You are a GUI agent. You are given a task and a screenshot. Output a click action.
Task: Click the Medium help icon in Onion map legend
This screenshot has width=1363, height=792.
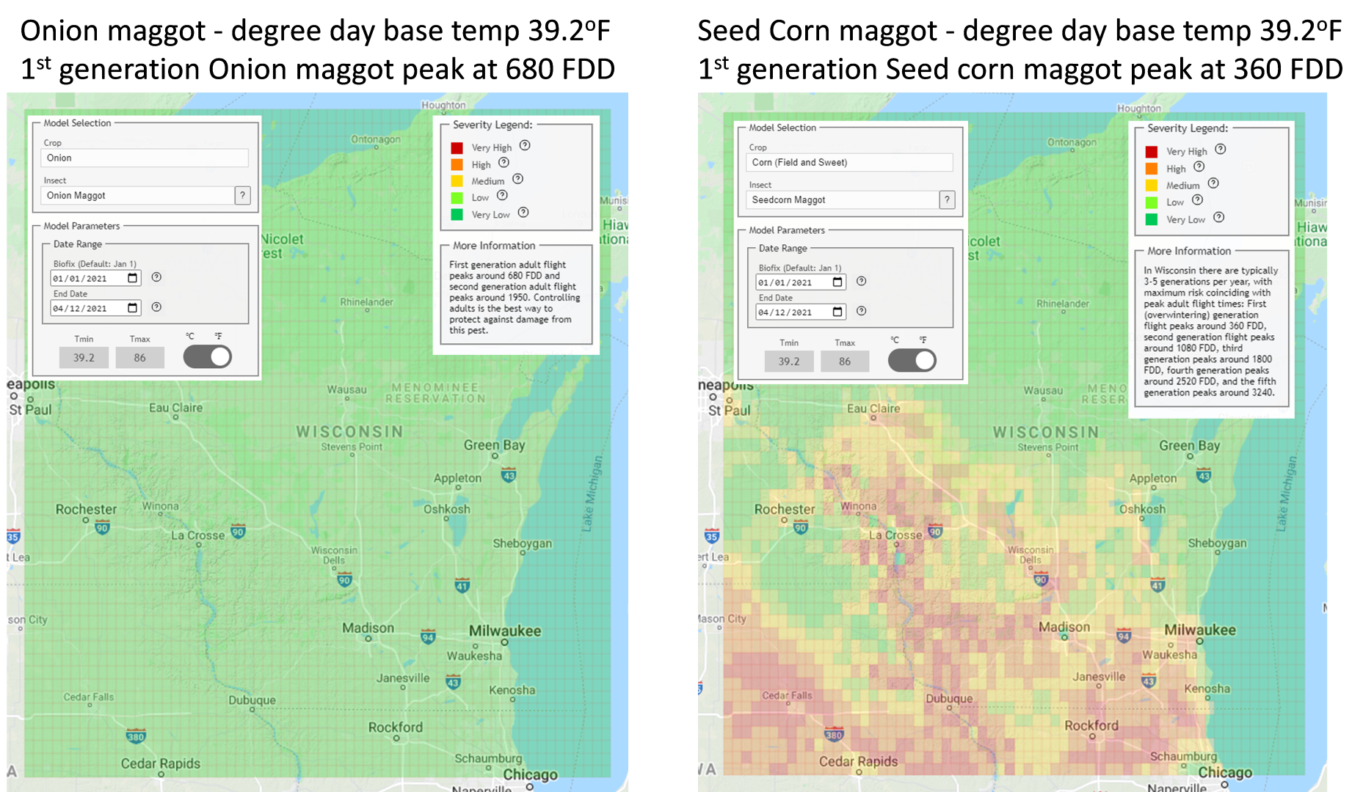coord(517,179)
